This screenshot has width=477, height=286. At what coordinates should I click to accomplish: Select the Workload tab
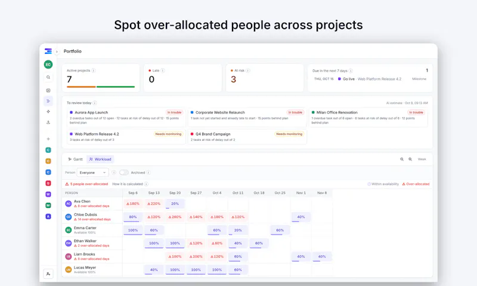[100, 159]
